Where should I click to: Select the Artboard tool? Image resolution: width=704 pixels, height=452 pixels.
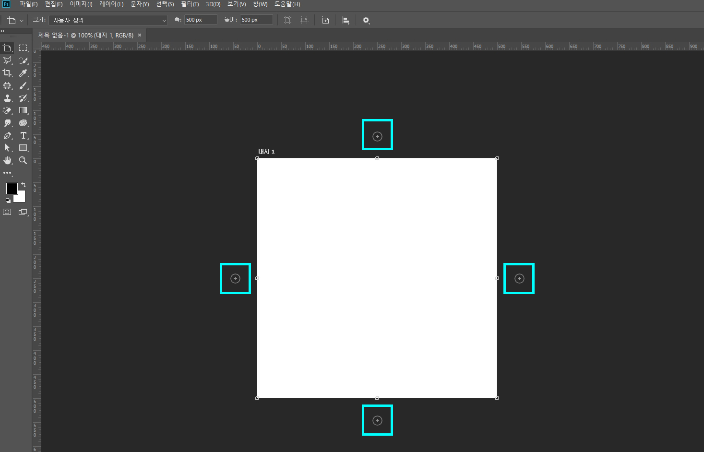(x=7, y=48)
